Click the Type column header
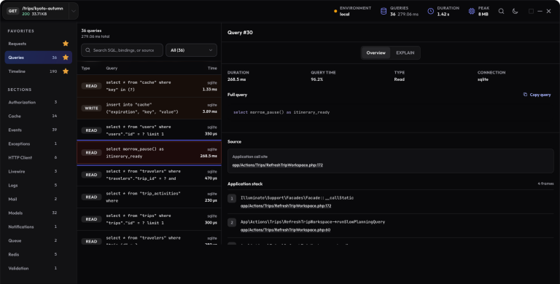 (x=86, y=68)
